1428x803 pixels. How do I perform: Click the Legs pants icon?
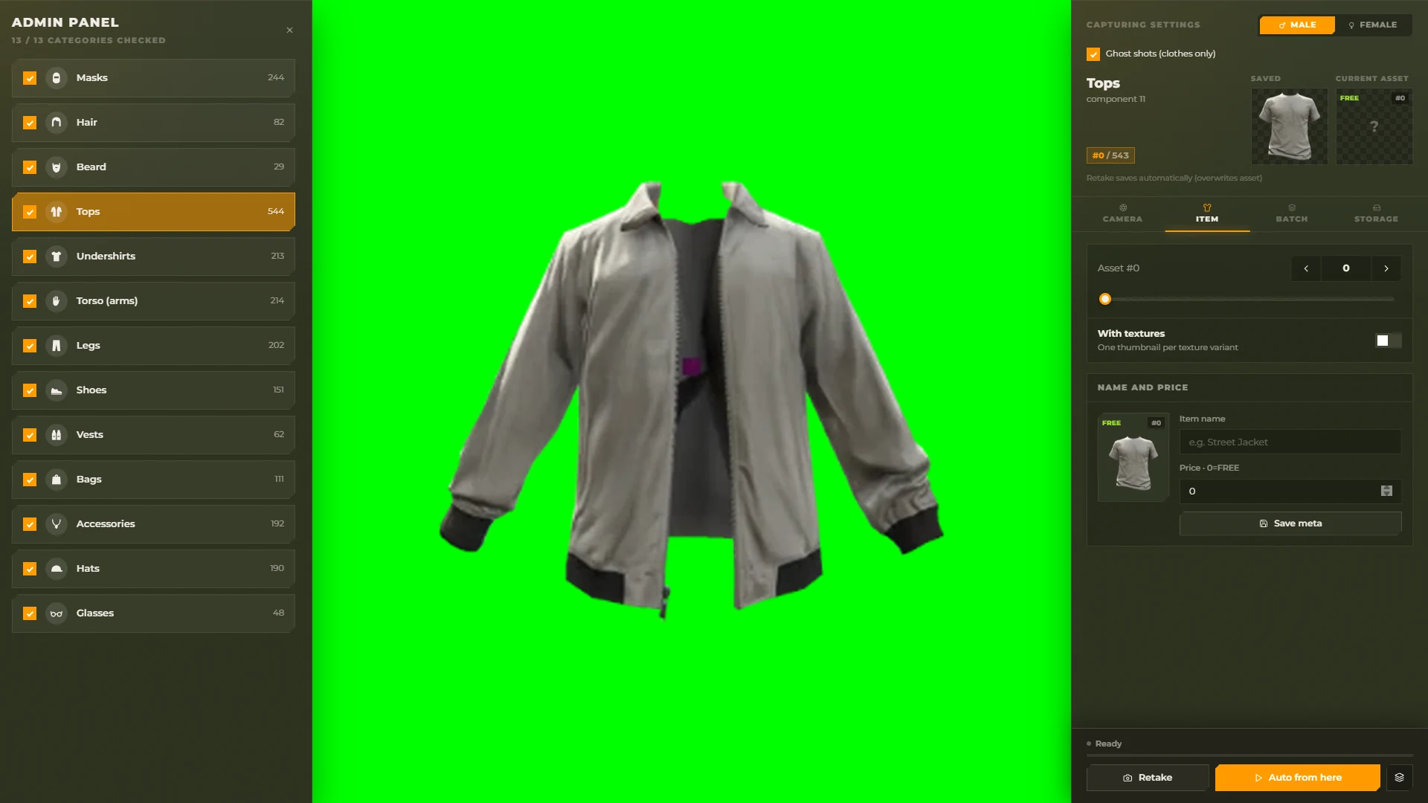pos(57,346)
